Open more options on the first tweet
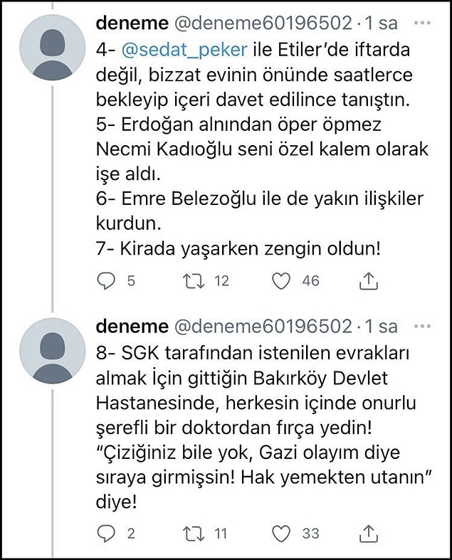 (x=422, y=23)
